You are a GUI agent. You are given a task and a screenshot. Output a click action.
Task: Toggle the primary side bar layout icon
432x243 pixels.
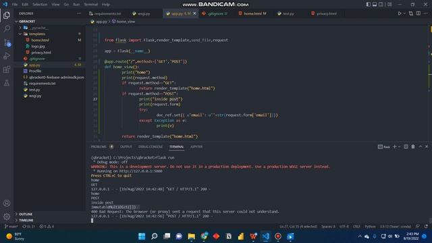(369, 5)
